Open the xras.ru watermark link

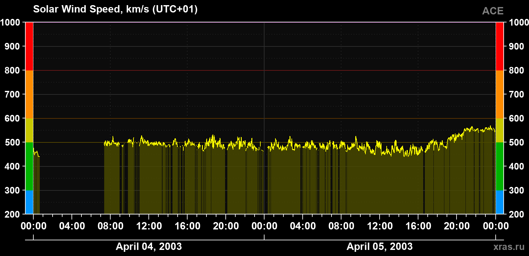tap(509, 246)
